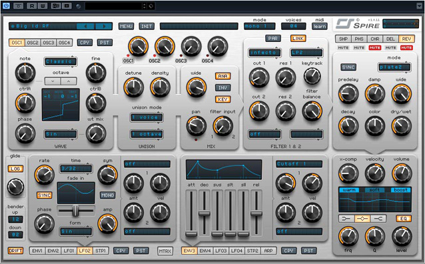Toggle LFO MONO button
The height and width of the screenshot is (264, 425).
[x=107, y=195]
